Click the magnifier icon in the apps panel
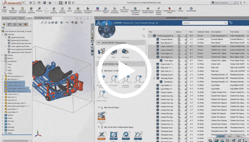Viewport: 249px width, 142px height. click(144, 36)
